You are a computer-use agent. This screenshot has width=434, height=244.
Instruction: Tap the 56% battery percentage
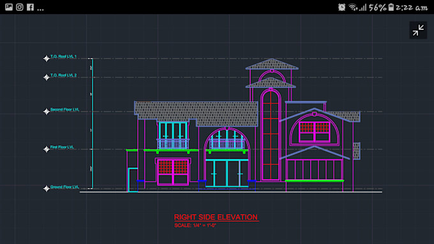[x=378, y=8]
